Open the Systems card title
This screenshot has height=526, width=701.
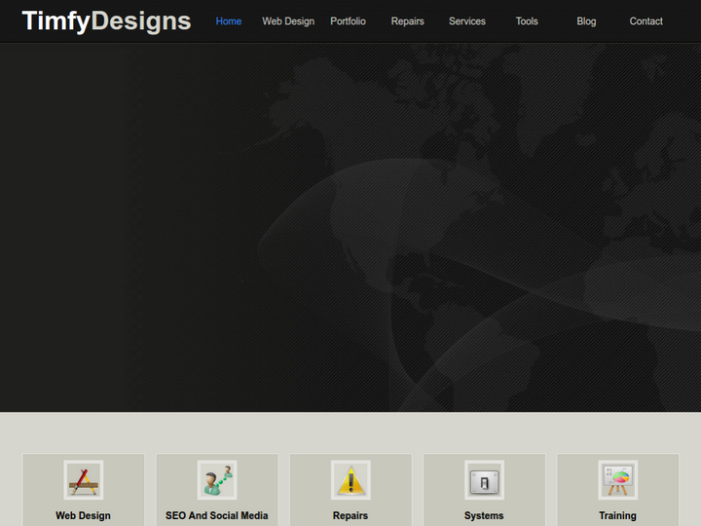(x=484, y=515)
